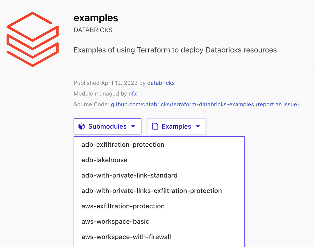The image size is (315, 247).
Task: Select aws-exfiltration-protection from the list
Action: click(123, 206)
